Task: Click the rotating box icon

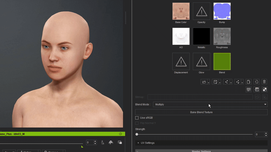Action: [x=111, y=142]
